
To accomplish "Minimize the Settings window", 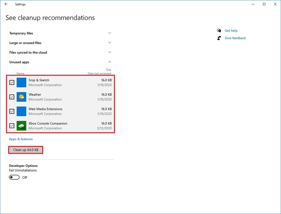I will [x=253, y=4].
